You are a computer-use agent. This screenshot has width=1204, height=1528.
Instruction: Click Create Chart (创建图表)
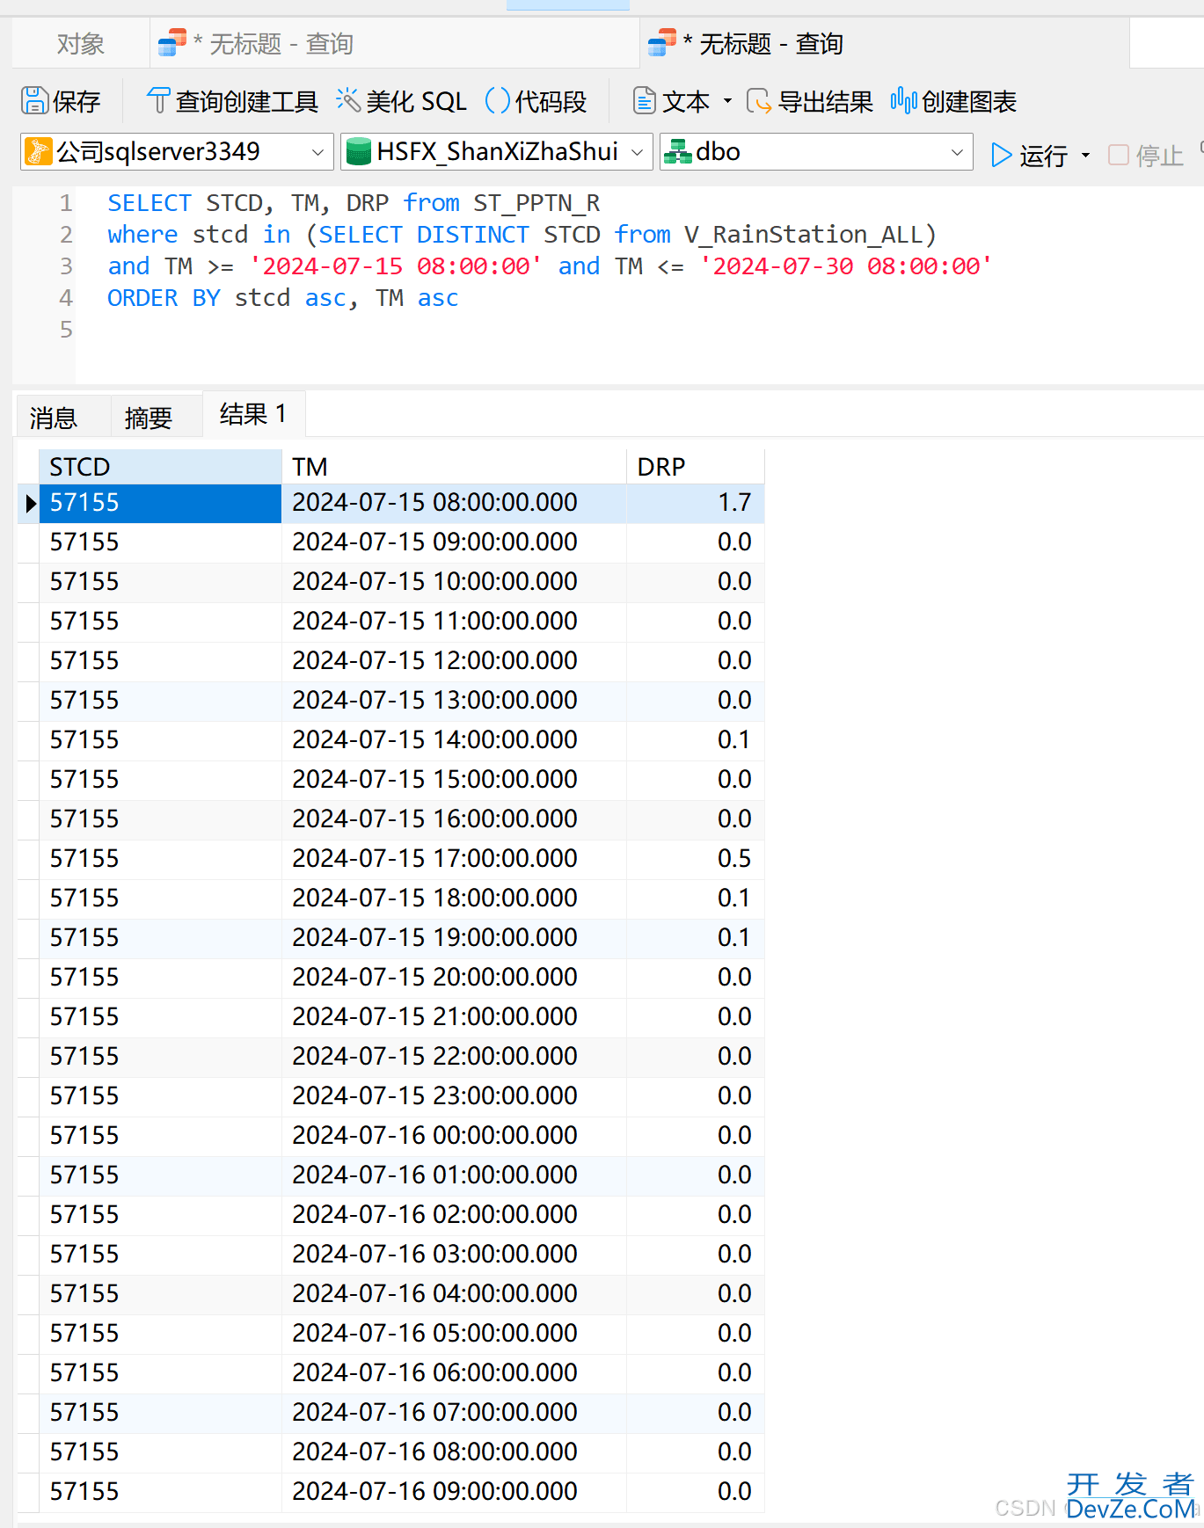(x=953, y=101)
